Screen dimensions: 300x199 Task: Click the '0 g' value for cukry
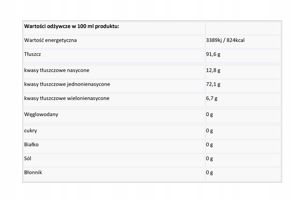coord(209,131)
